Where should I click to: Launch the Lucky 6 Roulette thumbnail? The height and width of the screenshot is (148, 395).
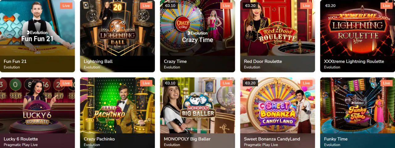(37, 105)
